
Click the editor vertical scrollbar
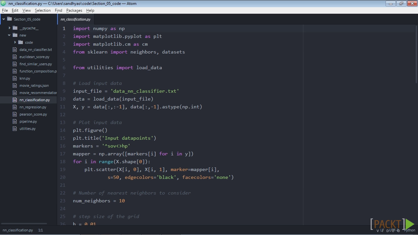pos(416,54)
